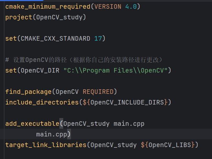
Task: Click CMAKE_CXX_STANDARD variable name
Action: pyautogui.click(x=56, y=39)
